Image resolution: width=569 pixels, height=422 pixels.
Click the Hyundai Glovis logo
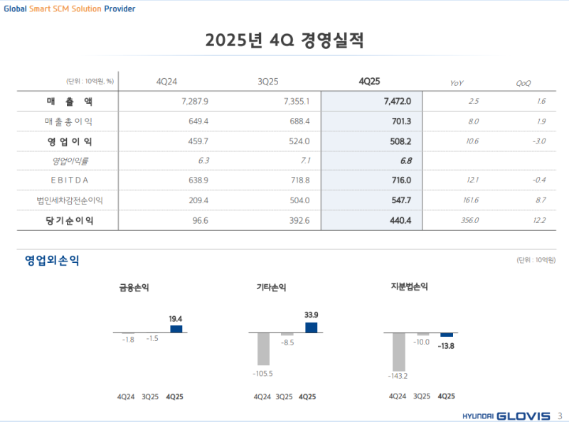[x=506, y=416]
